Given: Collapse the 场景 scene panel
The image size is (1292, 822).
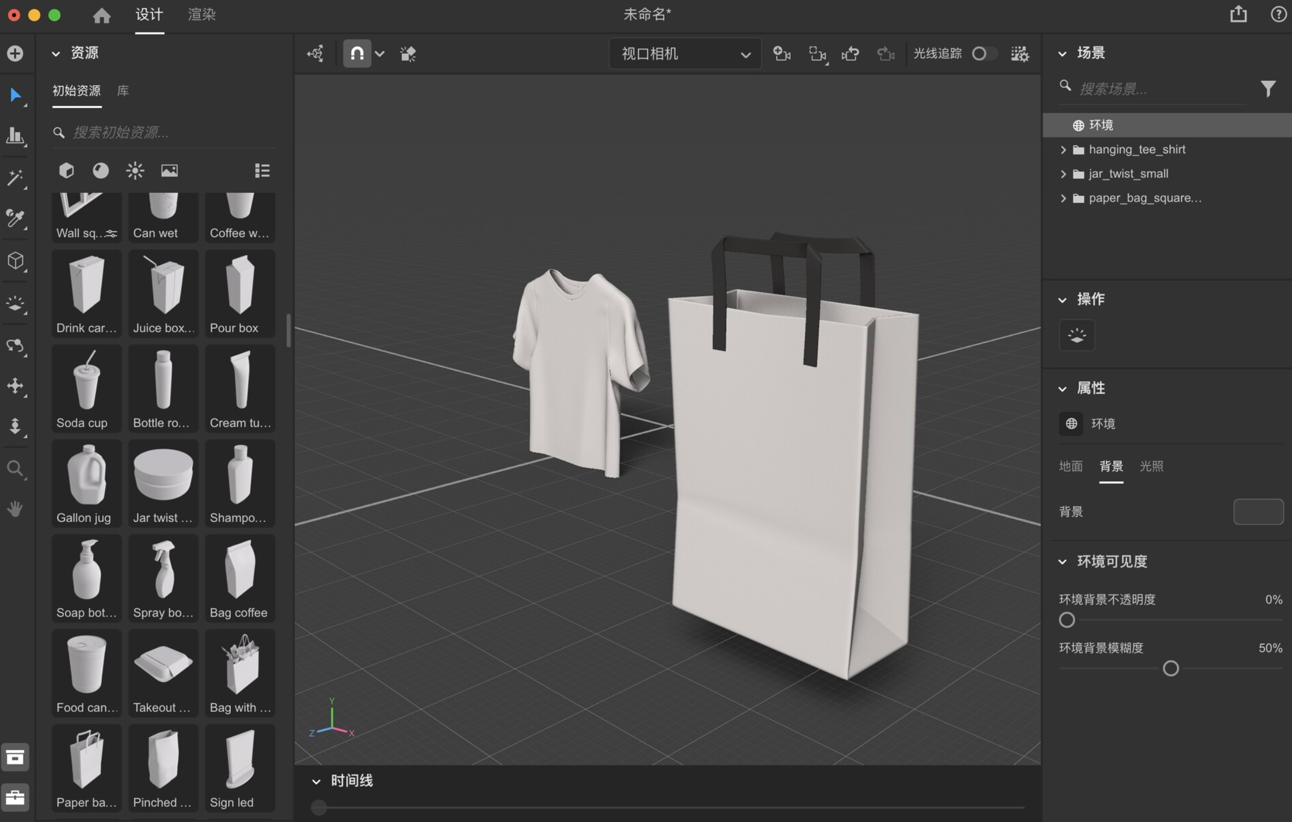Looking at the screenshot, I should [x=1062, y=54].
